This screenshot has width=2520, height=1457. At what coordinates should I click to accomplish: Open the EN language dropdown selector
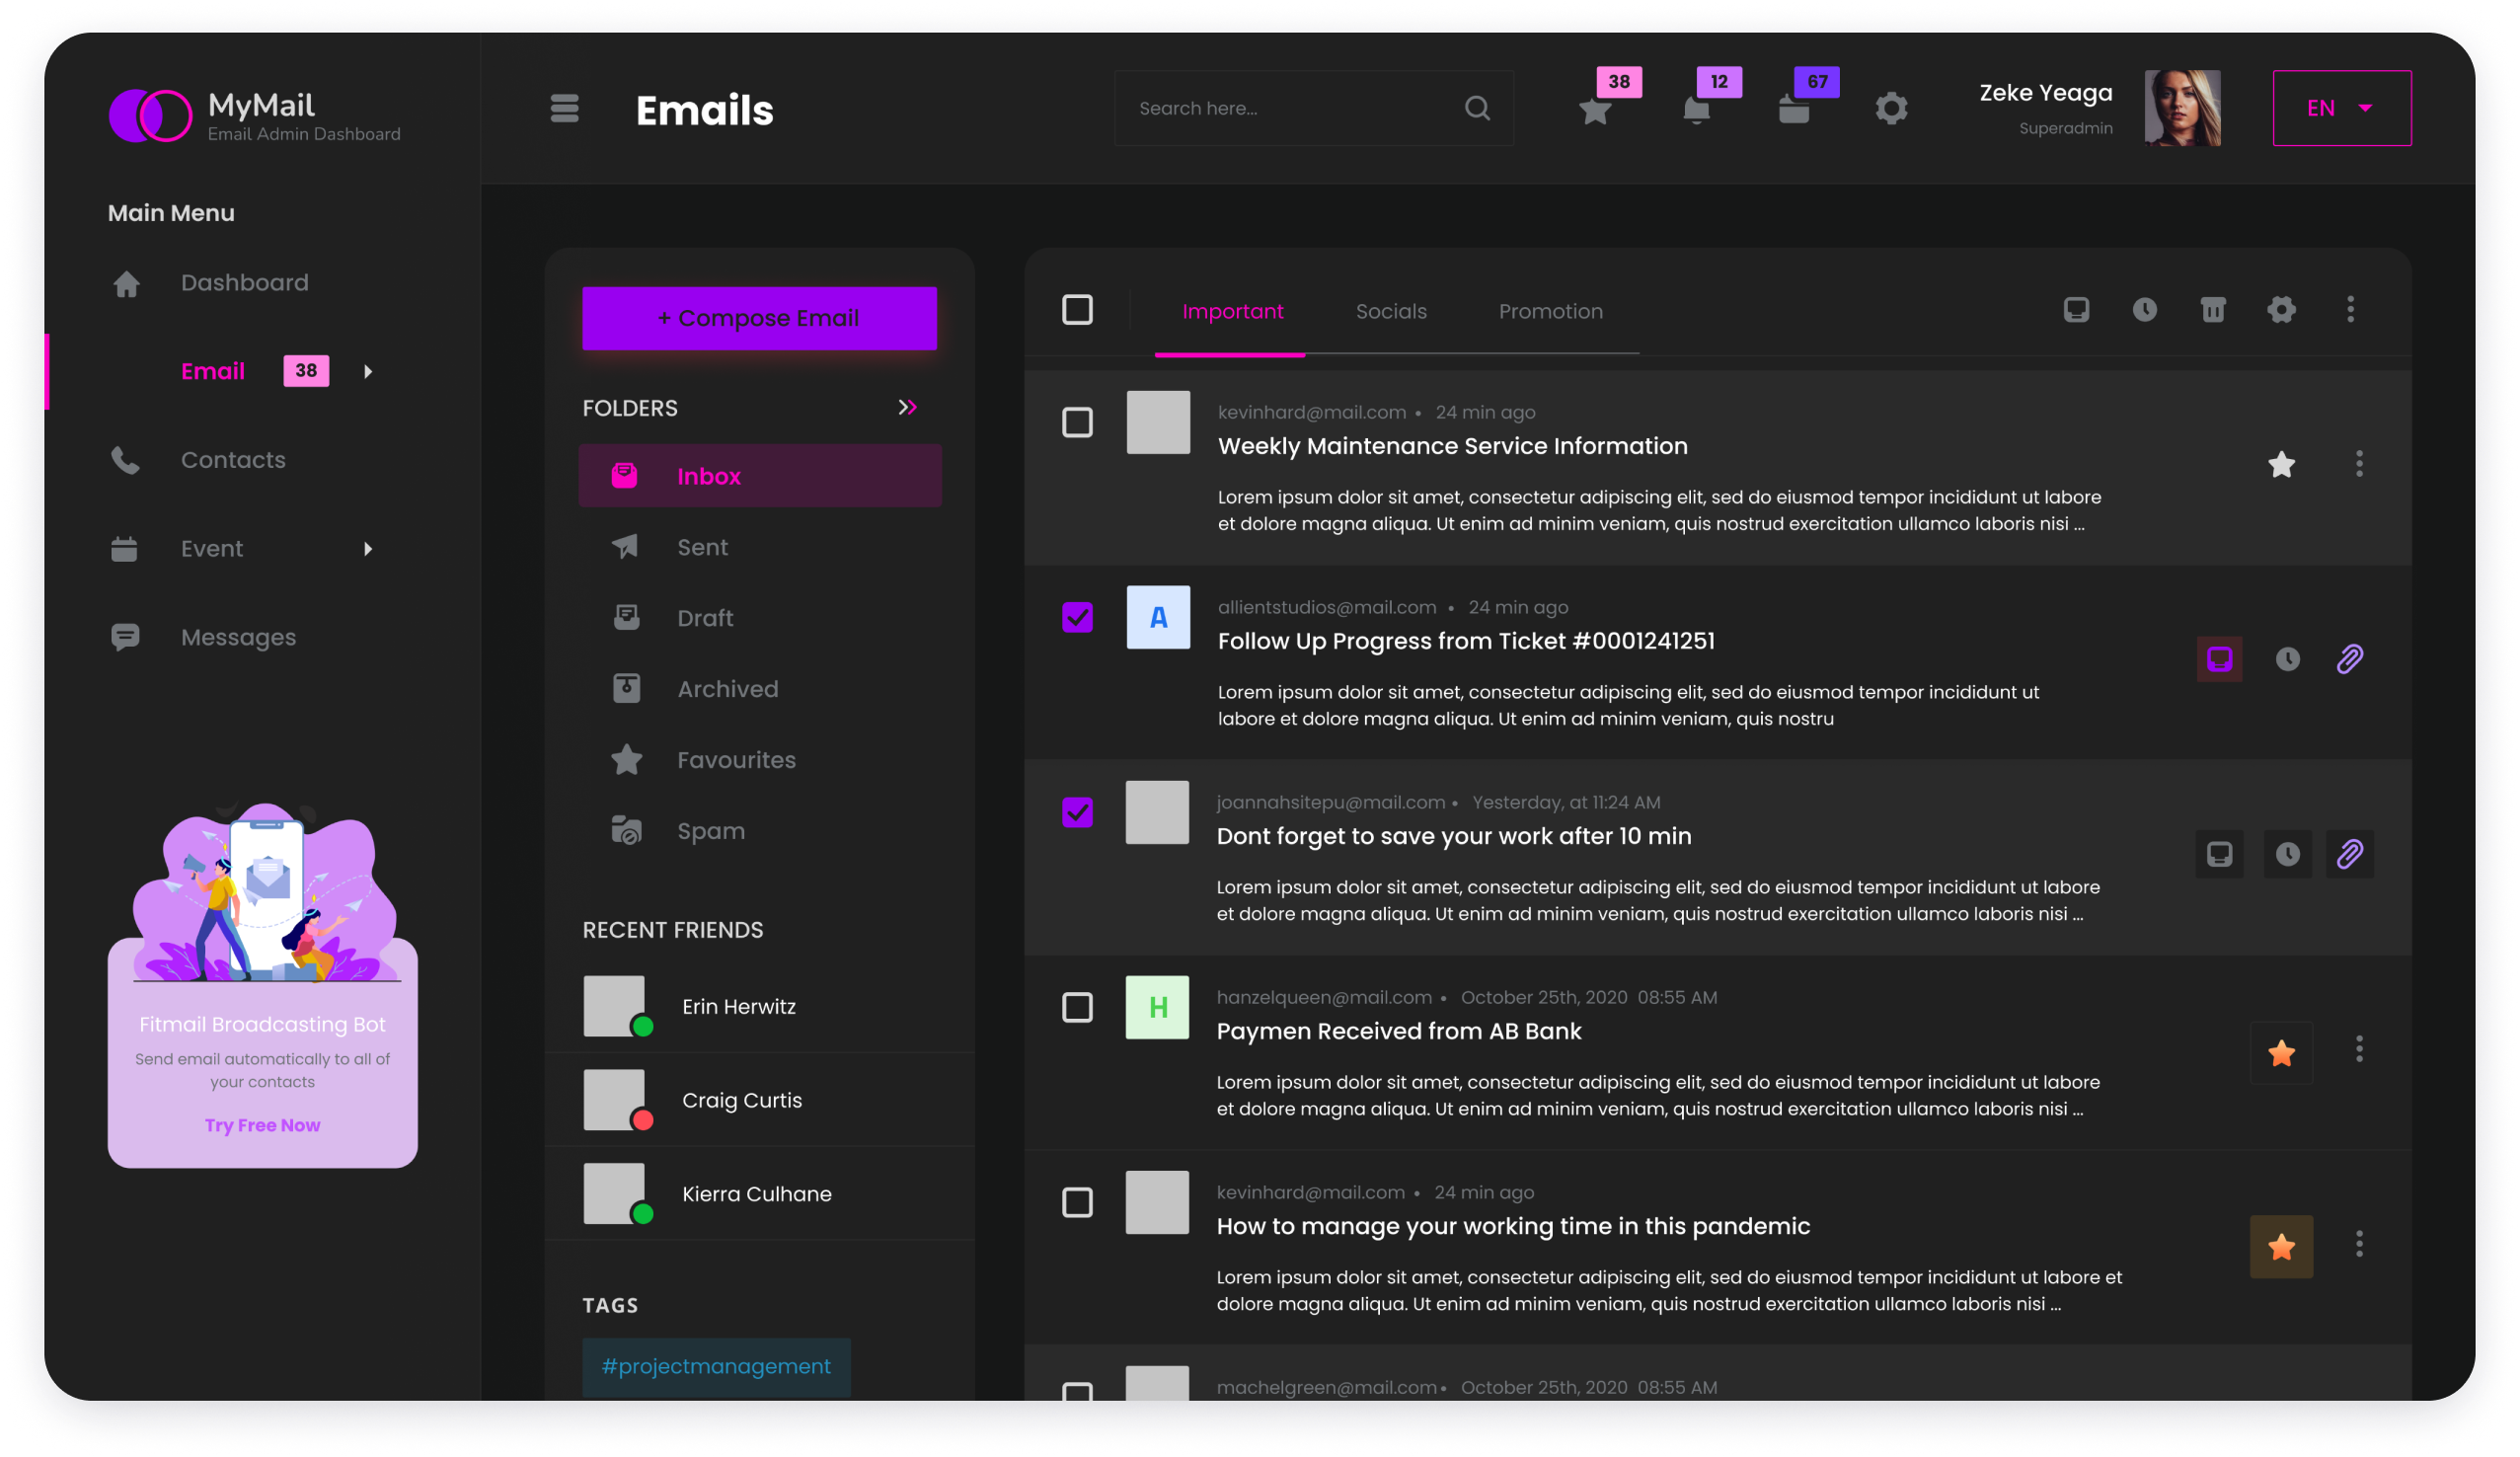tap(2341, 108)
